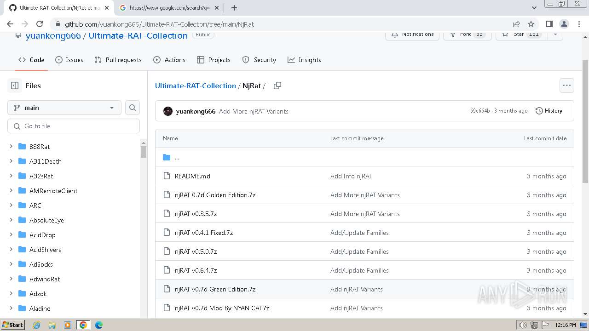Expand the AMRemoteClient folder chevron

[x=11, y=190]
